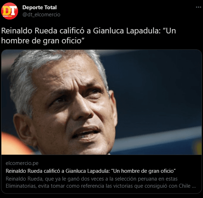Click the blurred dark blue background of the photo
The image size is (203, 198).
tap(155, 91)
